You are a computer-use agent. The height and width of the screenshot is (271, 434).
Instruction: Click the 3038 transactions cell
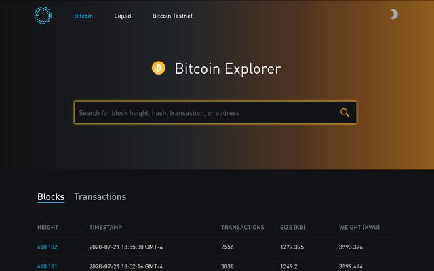coord(227,266)
